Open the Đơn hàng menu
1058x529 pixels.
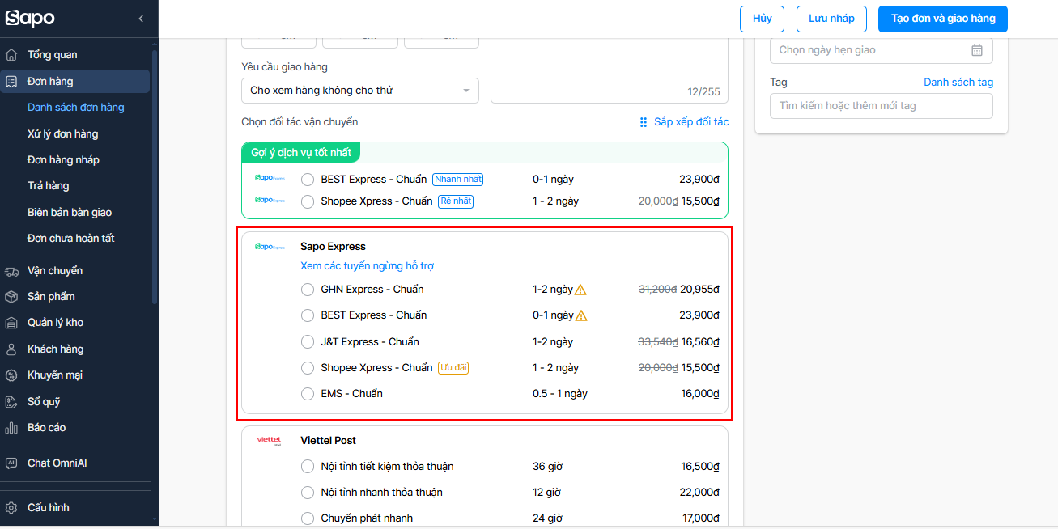click(x=74, y=81)
